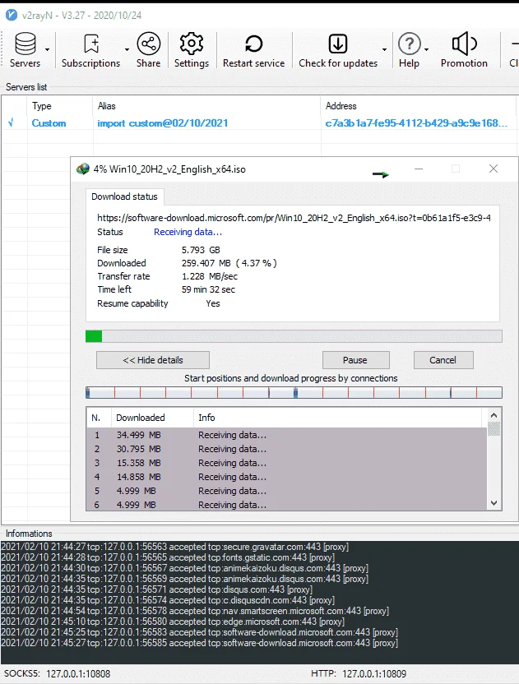Minimize the download dialog
This screenshot has height=684, width=519.
pyautogui.click(x=419, y=169)
